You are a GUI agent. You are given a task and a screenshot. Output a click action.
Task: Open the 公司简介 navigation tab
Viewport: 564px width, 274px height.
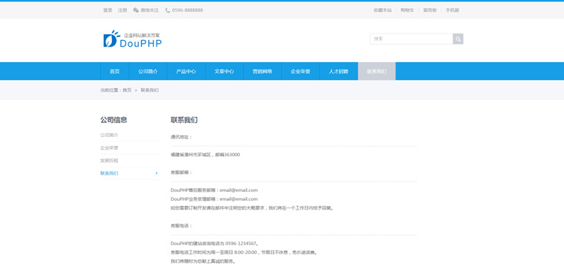(x=148, y=71)
